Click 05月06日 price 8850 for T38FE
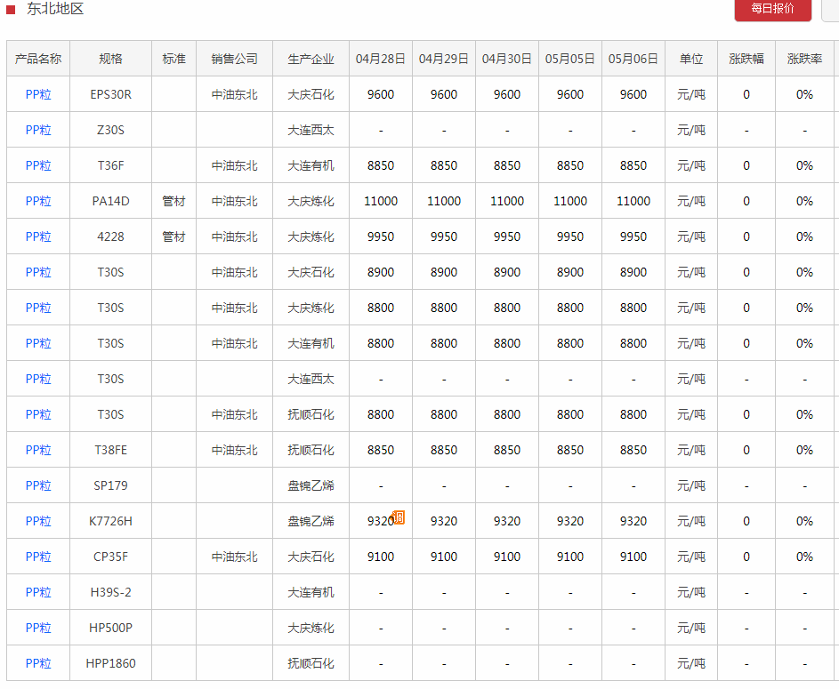The image size is (839, 689). tap(633, 450)
